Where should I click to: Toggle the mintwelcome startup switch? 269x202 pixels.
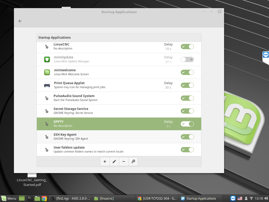click(x=187, y=72)
